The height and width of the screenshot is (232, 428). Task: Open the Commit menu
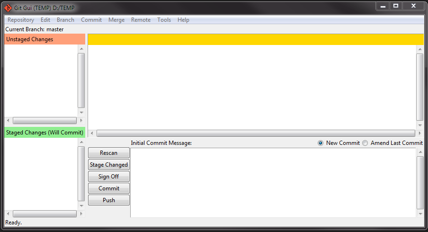click(x=91, y=20)
